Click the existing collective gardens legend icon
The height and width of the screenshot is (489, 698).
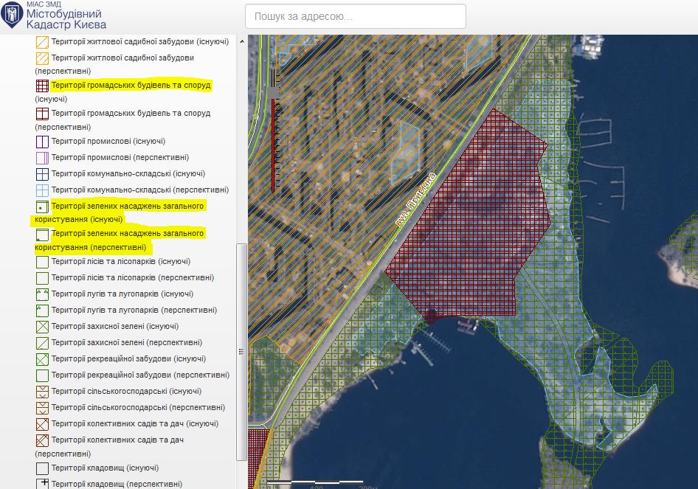42,424
